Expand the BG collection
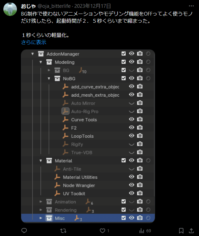Image resolution: width=199 pixels, height=236 pixels. click(49, 70)
